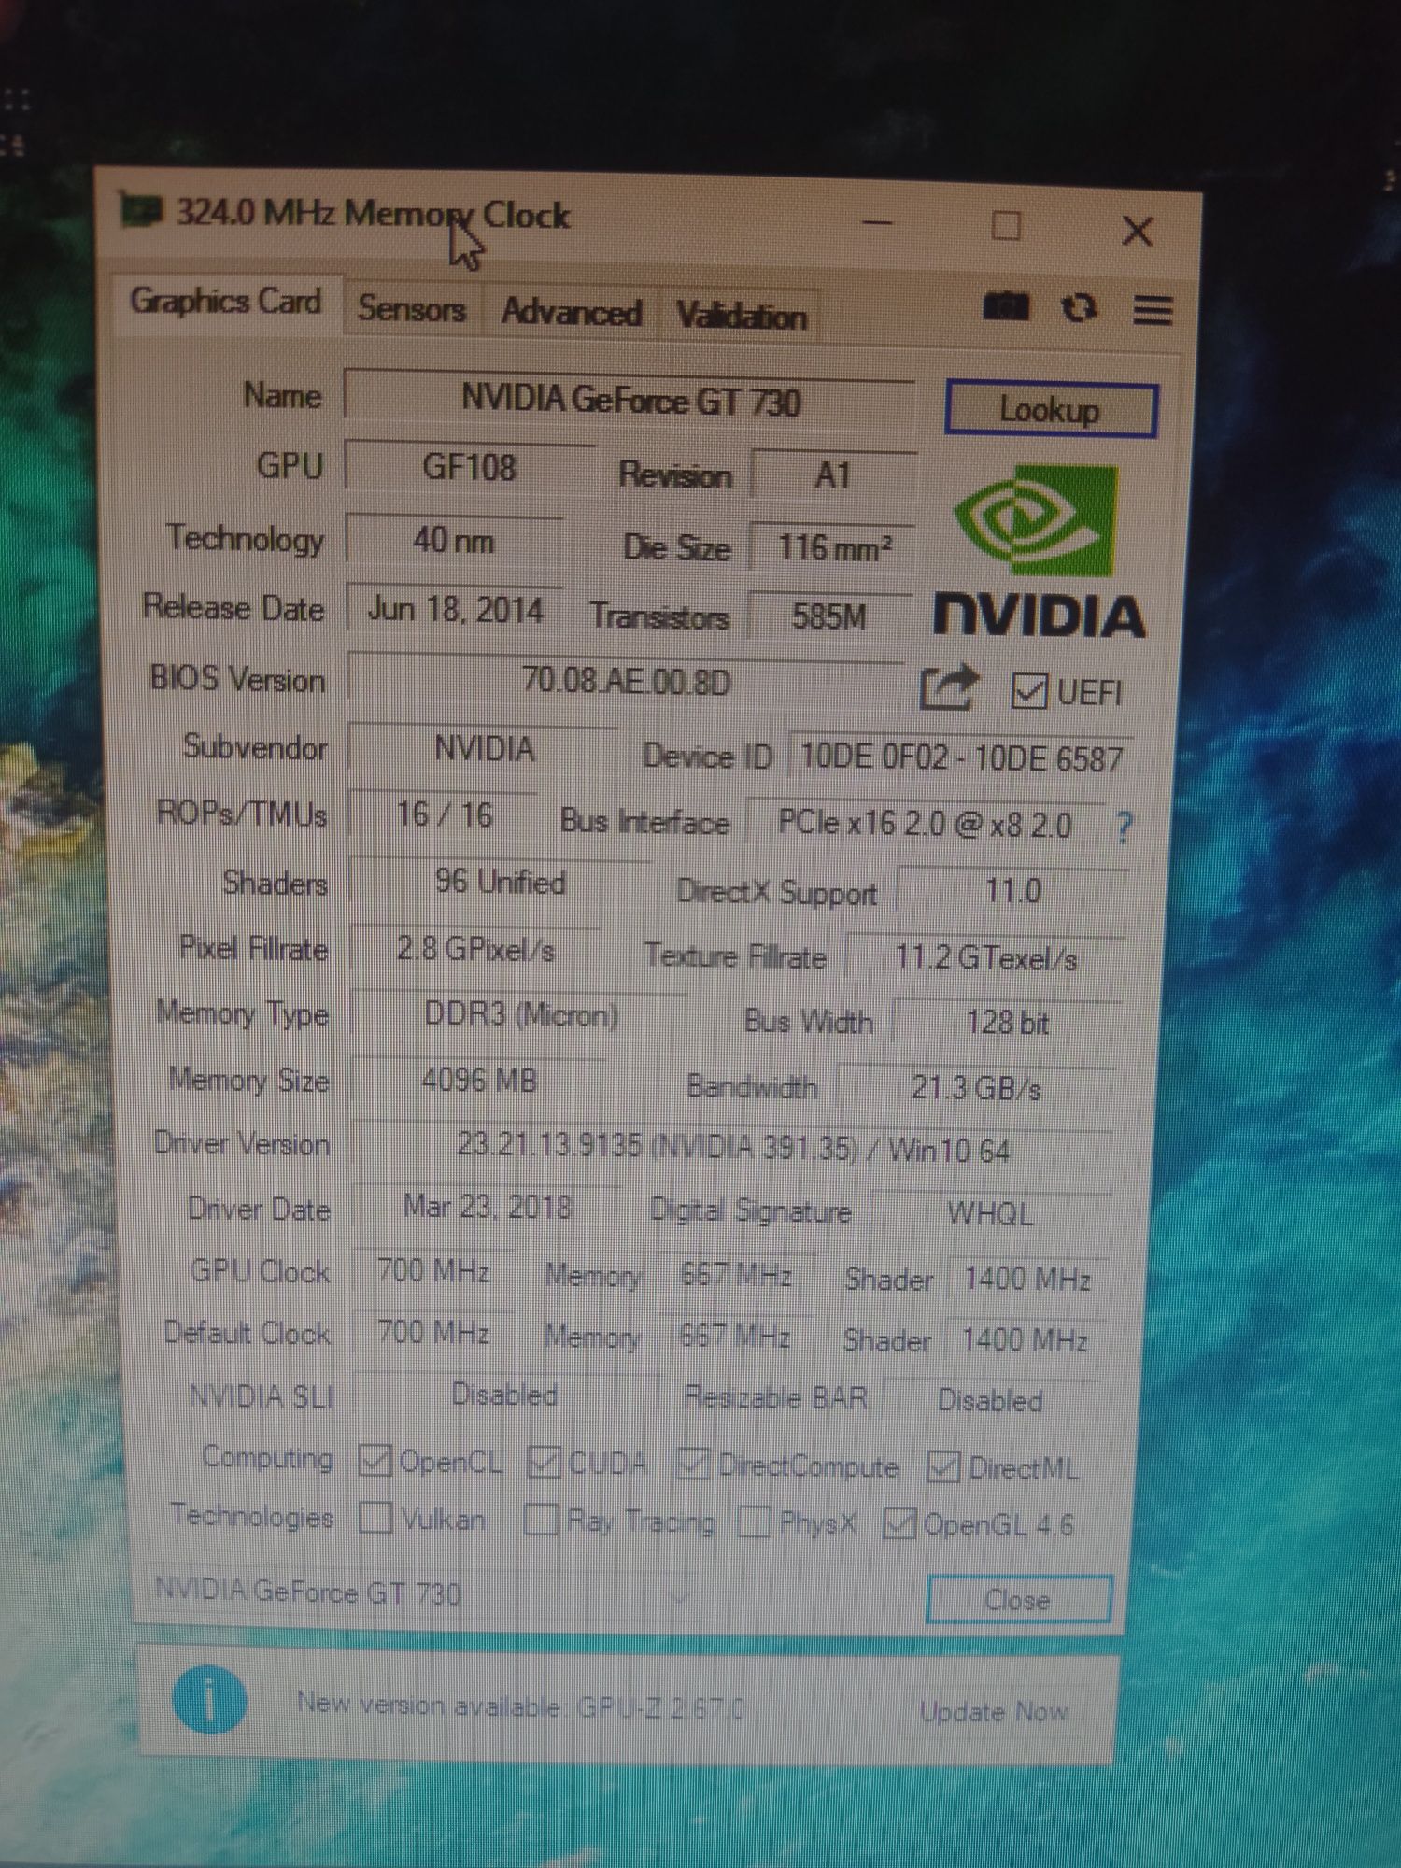Toggle the UEFI checkbox
This screenshot has height=1868, width=1401.
[x=1028, y=691]
